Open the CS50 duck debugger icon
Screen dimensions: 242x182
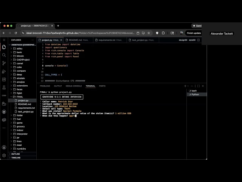(4, 104)
